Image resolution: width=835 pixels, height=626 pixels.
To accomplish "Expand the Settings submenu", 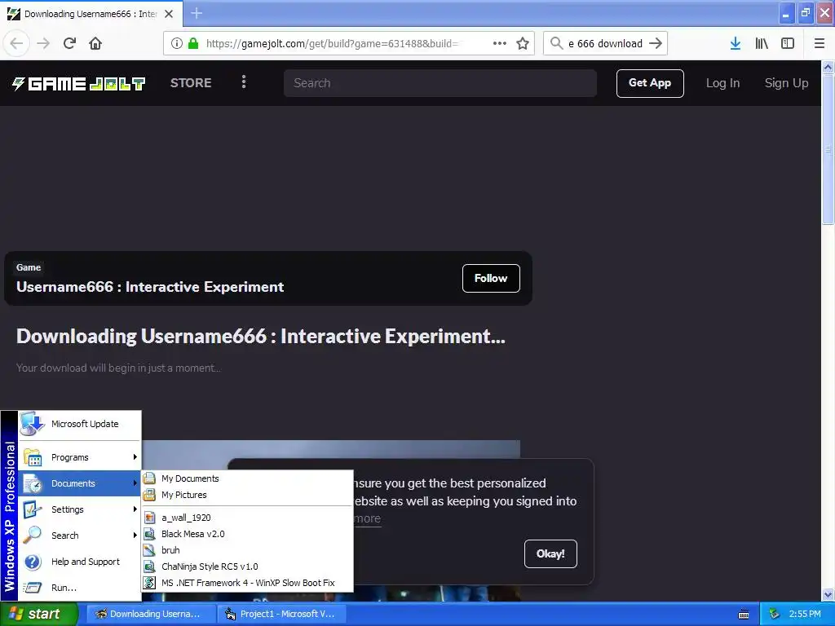I will (x=80, y=509).
